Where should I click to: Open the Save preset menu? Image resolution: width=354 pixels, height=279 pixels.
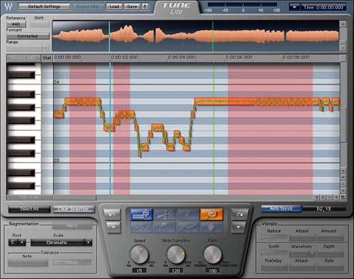(132, 7)
